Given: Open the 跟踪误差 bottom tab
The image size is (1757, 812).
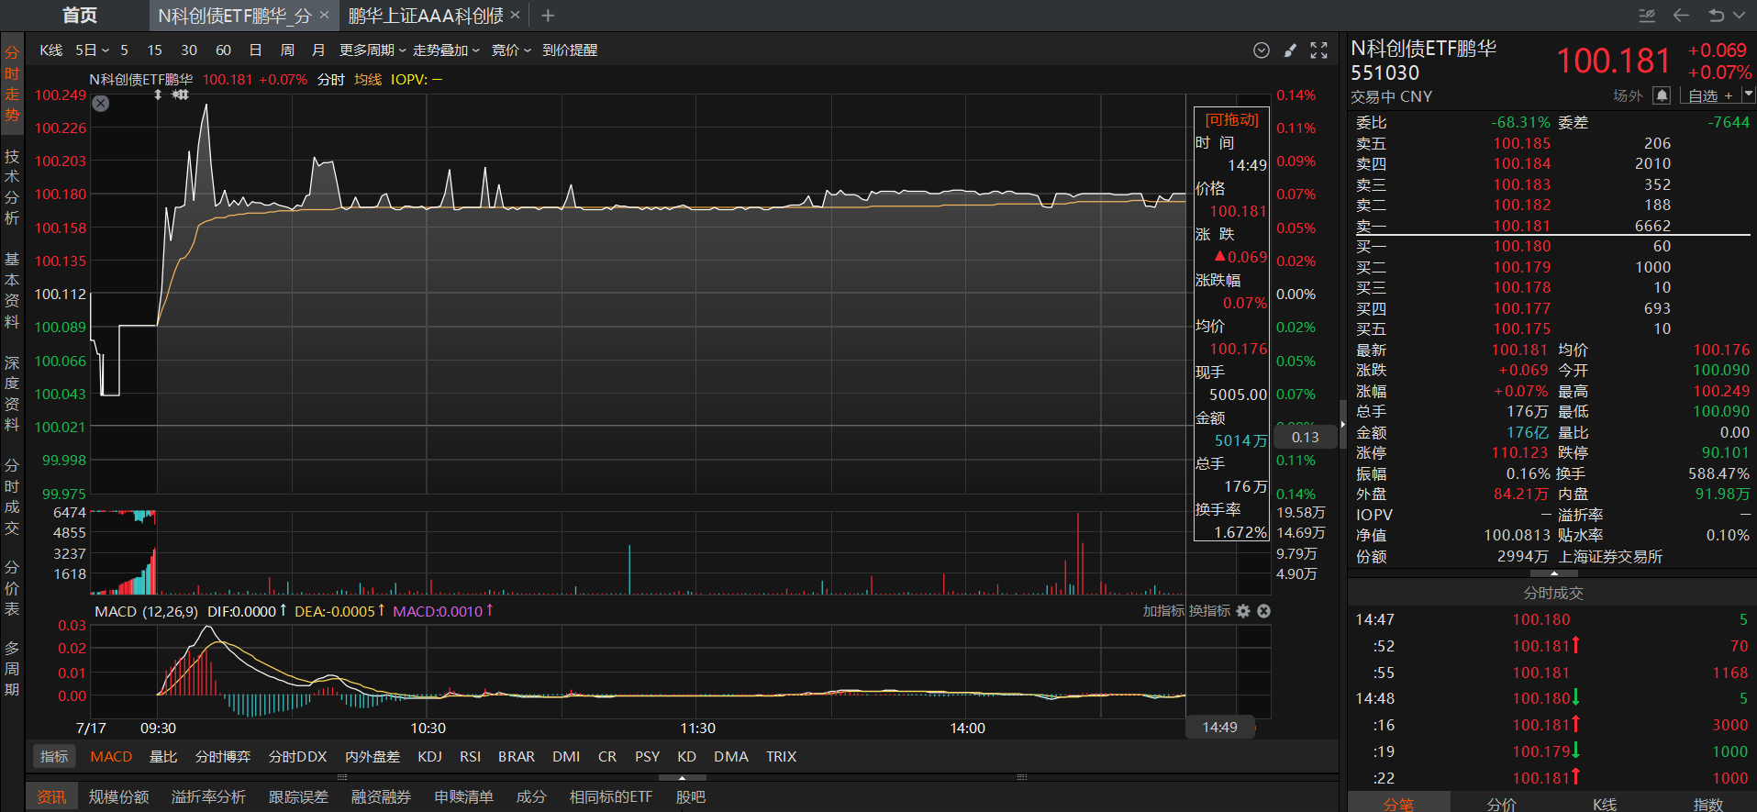Looking at the screenshot, I should pos(298,797).
